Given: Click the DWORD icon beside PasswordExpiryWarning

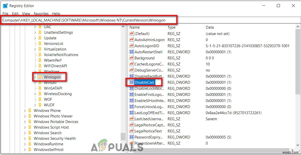Looking at the screenshot, I should coord(132,137).
